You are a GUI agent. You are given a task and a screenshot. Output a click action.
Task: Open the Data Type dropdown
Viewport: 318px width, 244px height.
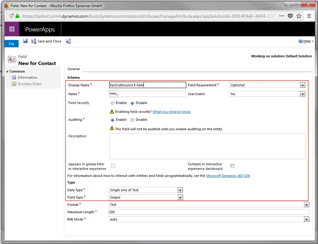tap(146, 190)
